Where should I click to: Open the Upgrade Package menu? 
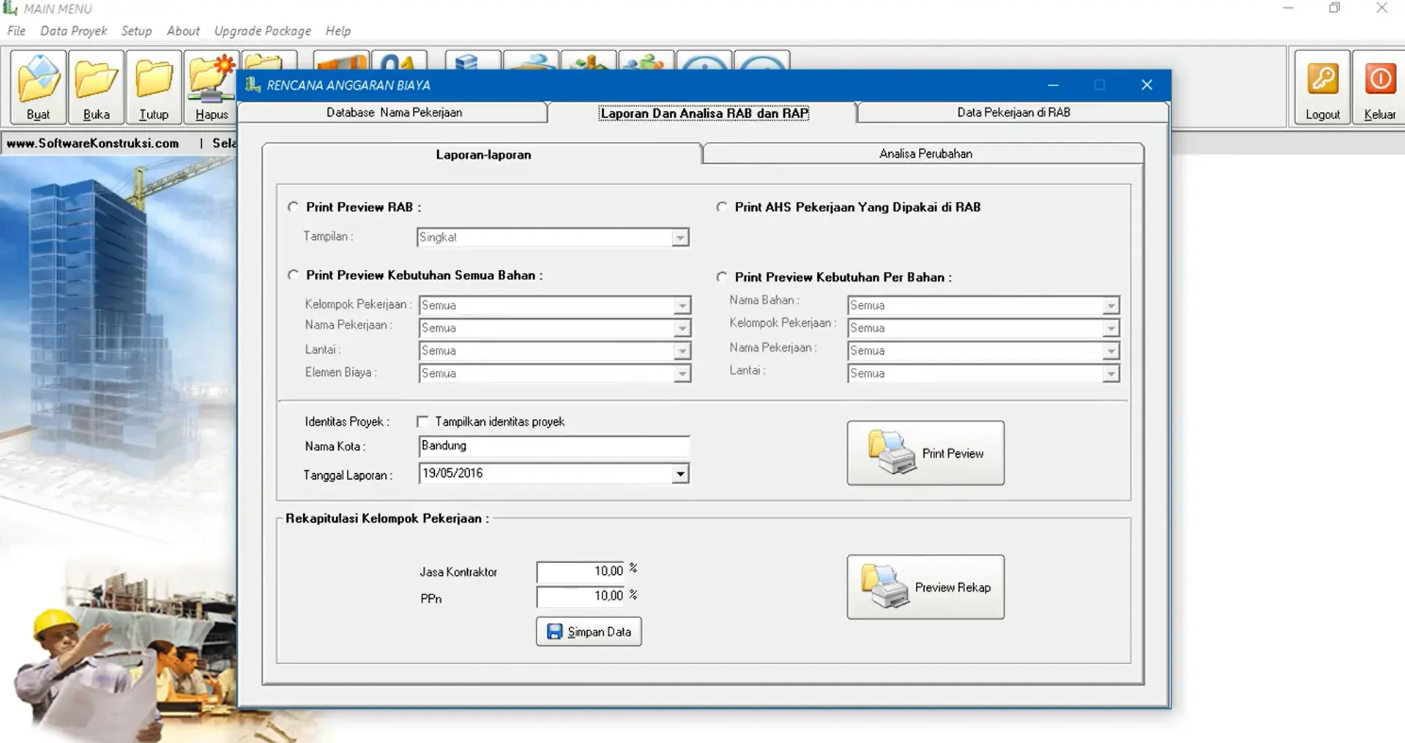261,31
